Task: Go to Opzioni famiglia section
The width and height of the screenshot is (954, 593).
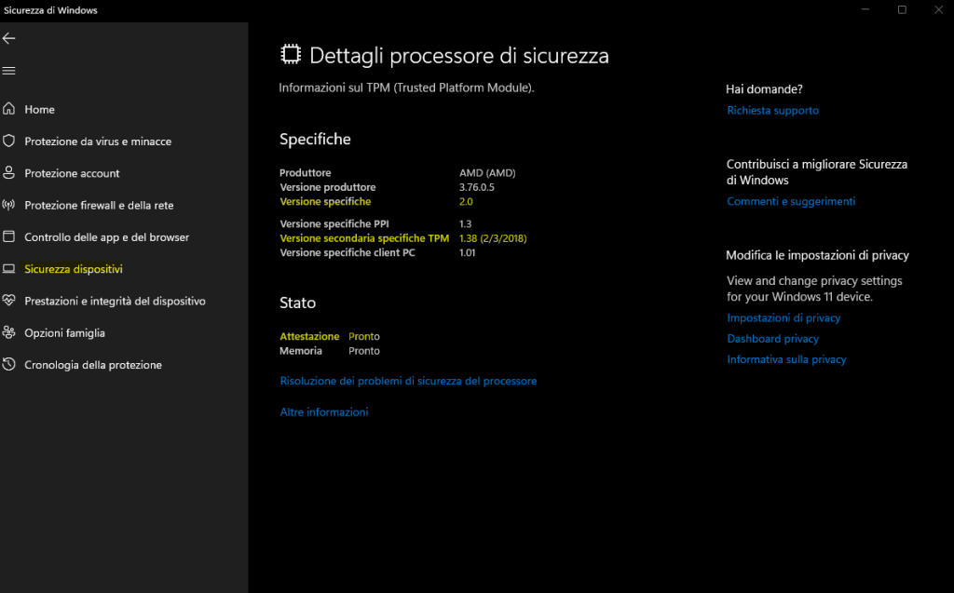Action: tap(64, 332)
